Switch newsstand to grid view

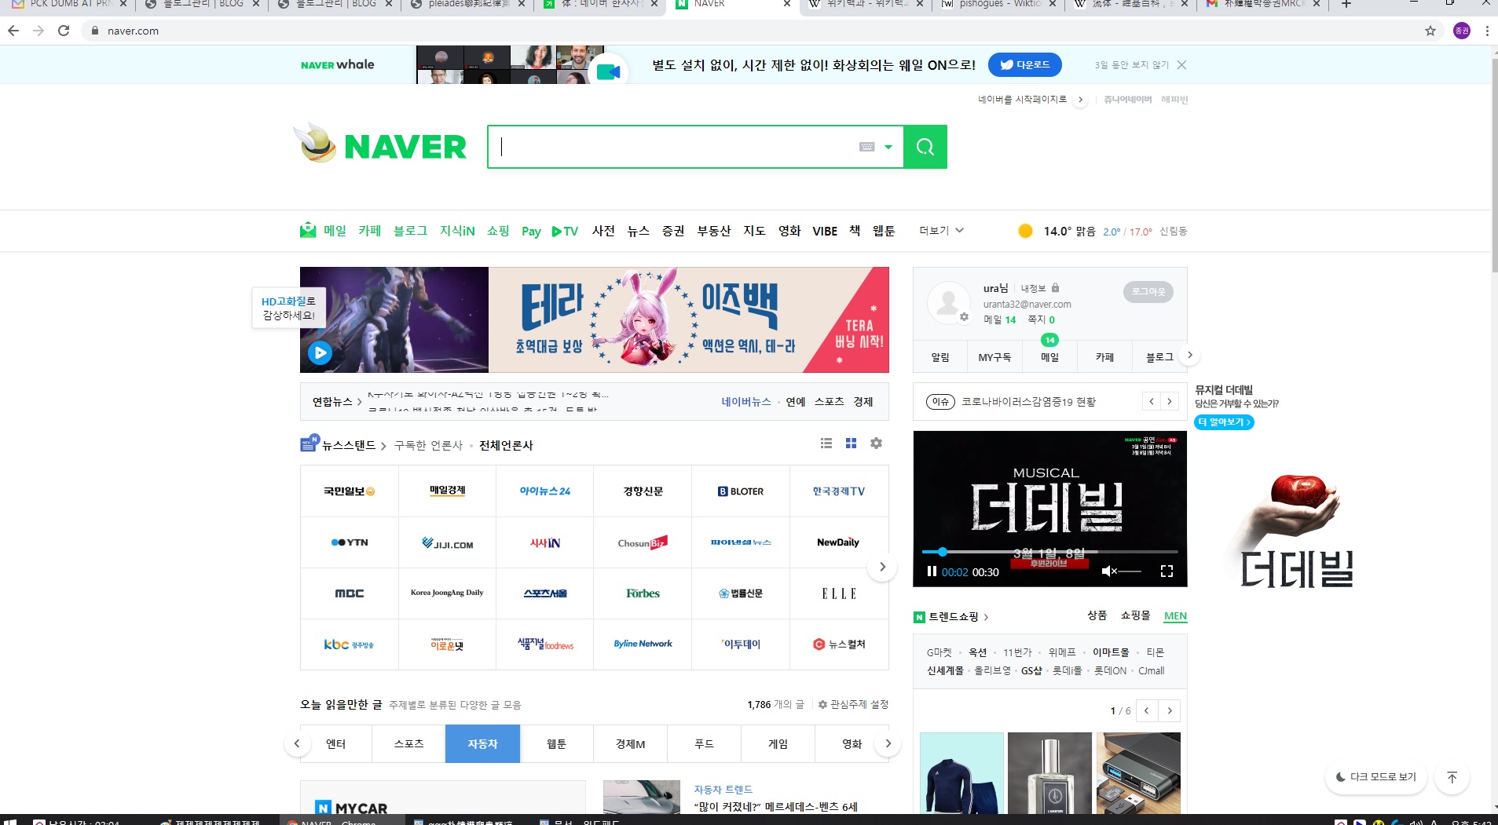851,444
